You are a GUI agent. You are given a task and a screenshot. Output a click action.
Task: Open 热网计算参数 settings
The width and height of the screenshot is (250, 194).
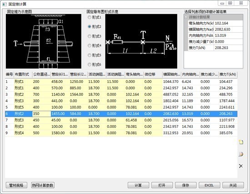(43, 185)
